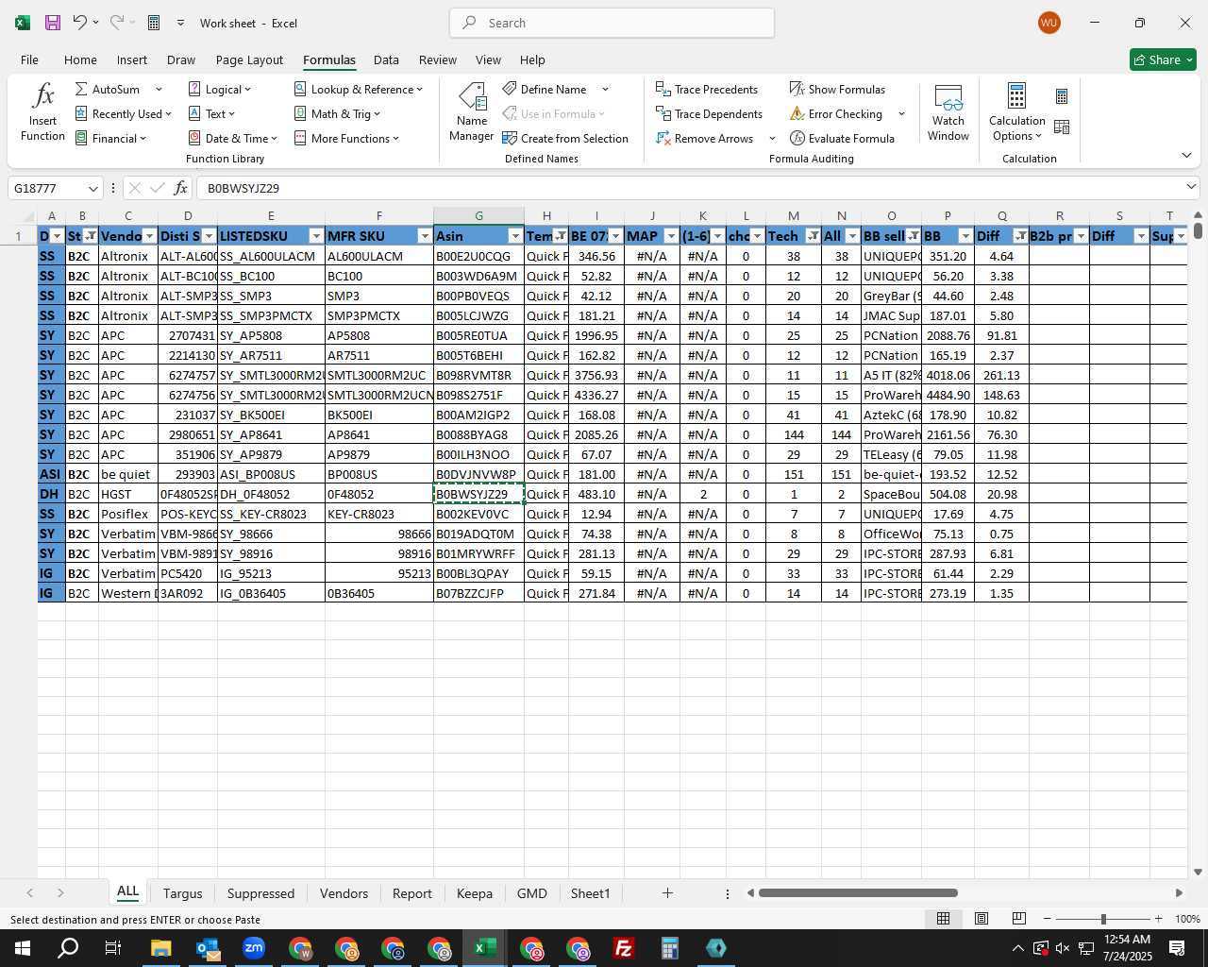Screen dimensions: 1208x967
Task: Open Windows Start menu
Action: pyautogui.click(x=22, y=948)
